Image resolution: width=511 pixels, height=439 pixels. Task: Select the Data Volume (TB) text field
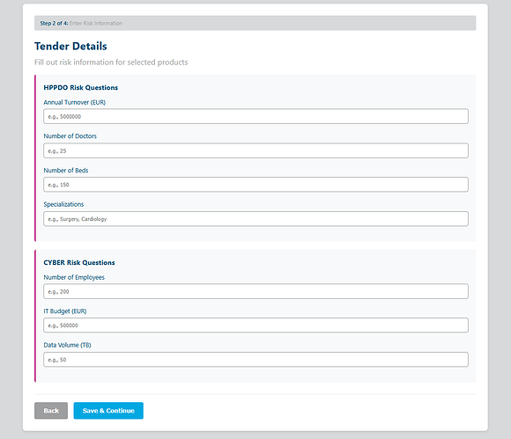click(255, 359)
